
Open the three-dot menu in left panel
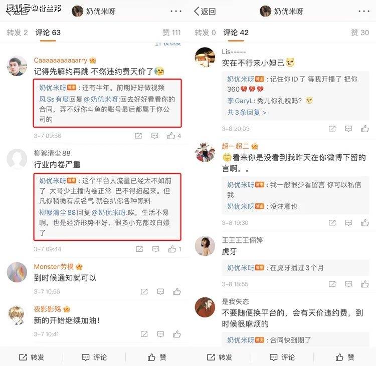click(176, 11)
